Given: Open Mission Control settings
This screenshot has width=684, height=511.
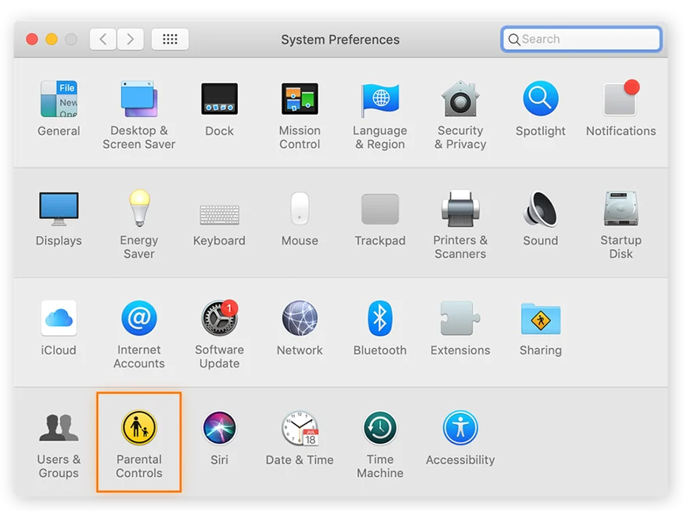Looking at the screenshot, I should [x=300, y=100].
